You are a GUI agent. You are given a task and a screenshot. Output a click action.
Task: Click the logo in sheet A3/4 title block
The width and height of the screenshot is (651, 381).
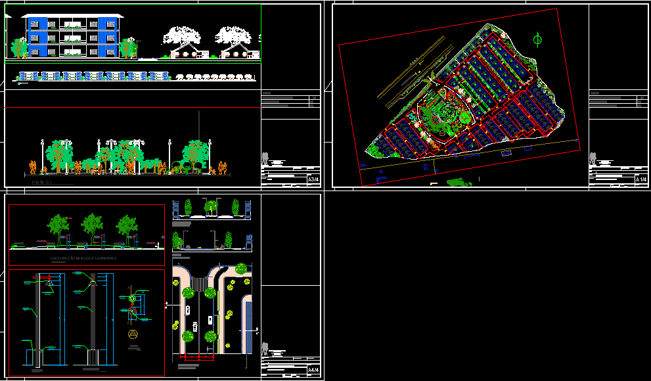tap(265, 158)
